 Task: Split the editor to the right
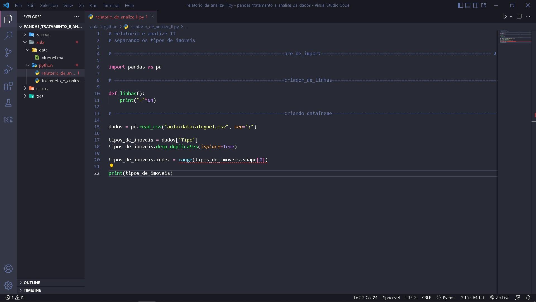[519, 16]
